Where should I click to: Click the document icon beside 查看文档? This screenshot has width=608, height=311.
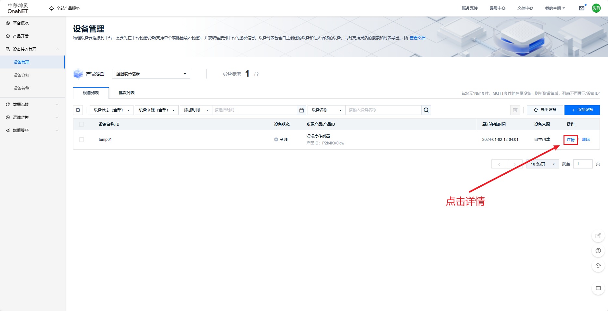406,38
